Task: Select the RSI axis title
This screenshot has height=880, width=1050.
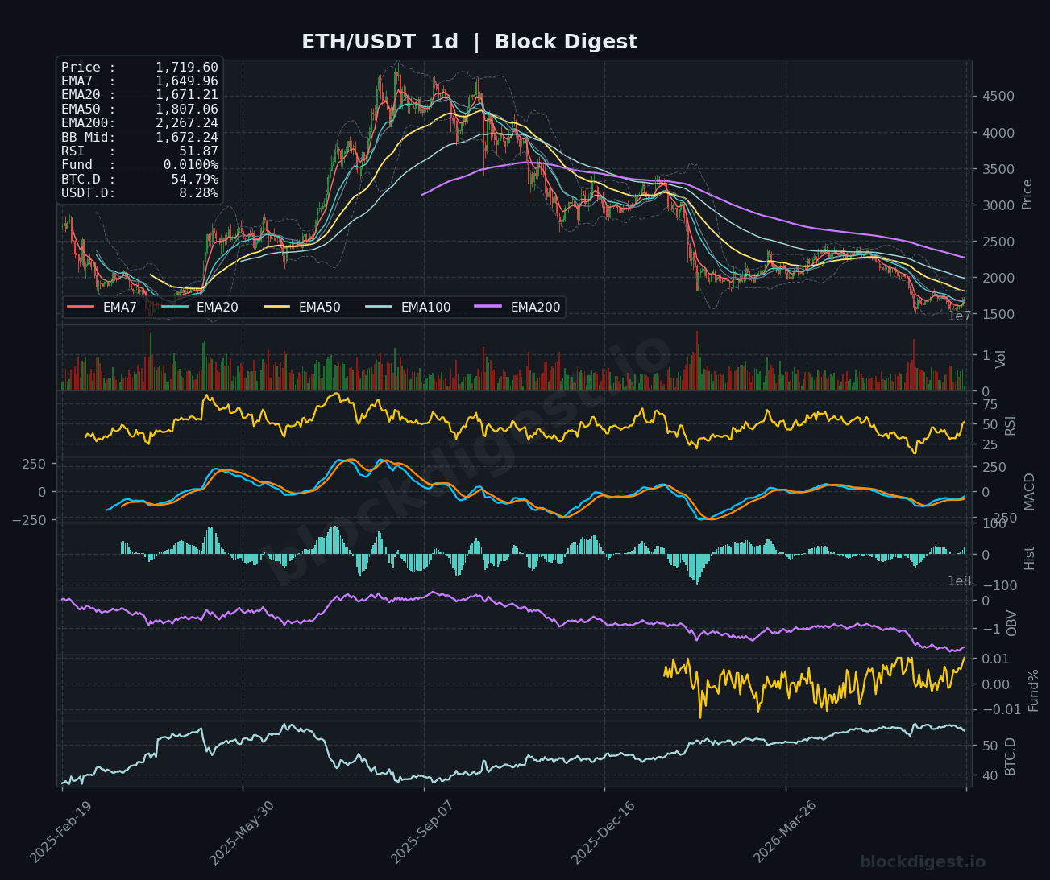Action: pyautogui.click(x=1010, y=425)
